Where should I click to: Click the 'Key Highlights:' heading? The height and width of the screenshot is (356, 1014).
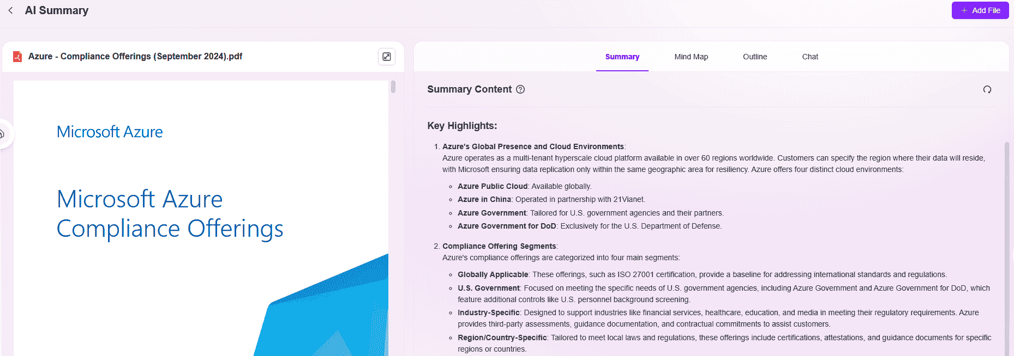pyautogui.click(x=462, y=126)
